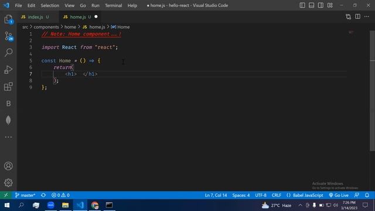
Task: Expand Home symbol breadcrumb
Action: [120, 27]
